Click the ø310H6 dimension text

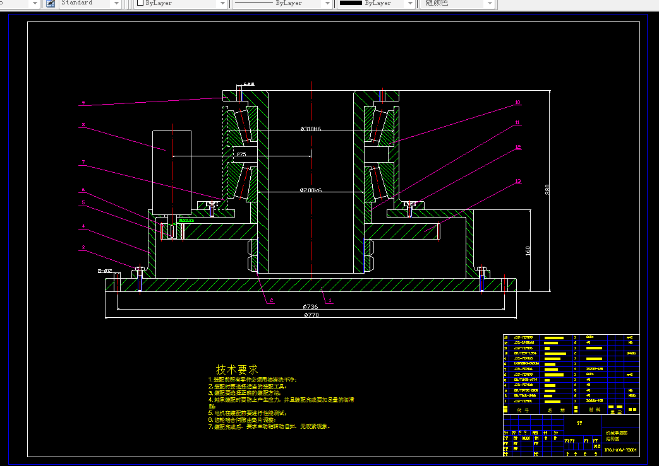click(x=311, y=129)
